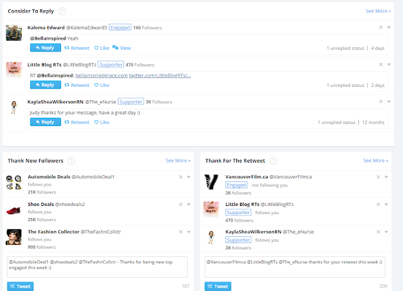Retweet KaylaSheaWilkersonRN's tweet
This screenshot has width=403, height=291.
77,122
